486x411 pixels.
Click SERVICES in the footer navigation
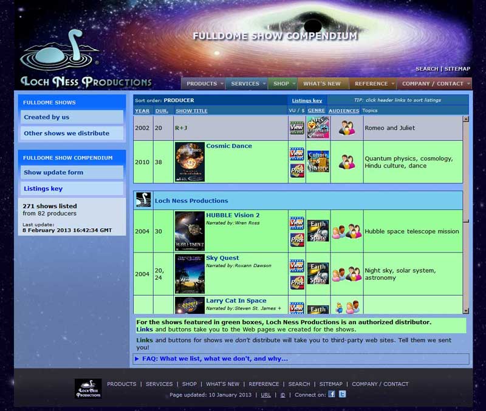click(x=159, y=384)
